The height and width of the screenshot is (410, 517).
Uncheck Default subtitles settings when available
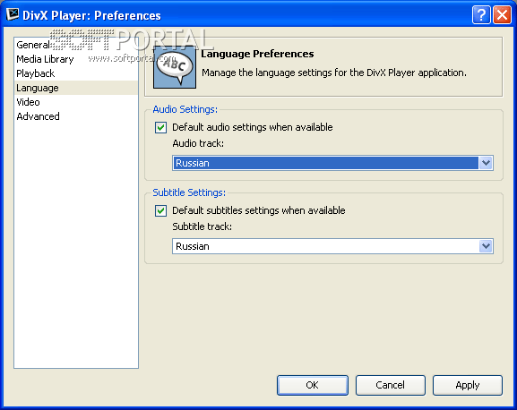coord(160,210)
